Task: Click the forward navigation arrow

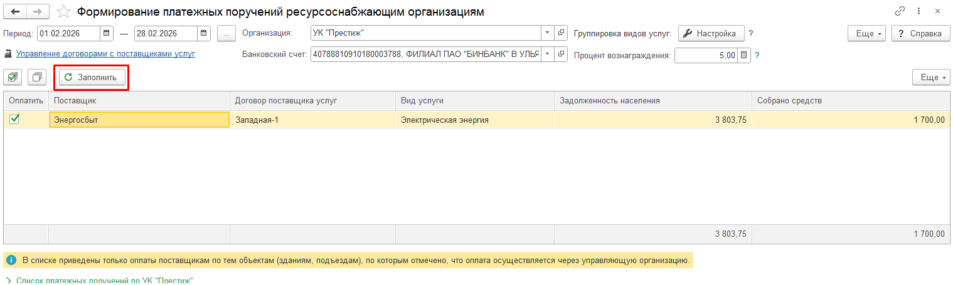Action: click(x=37, y=12)
